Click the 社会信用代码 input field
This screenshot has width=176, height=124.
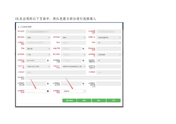click(x=109, y=32)
